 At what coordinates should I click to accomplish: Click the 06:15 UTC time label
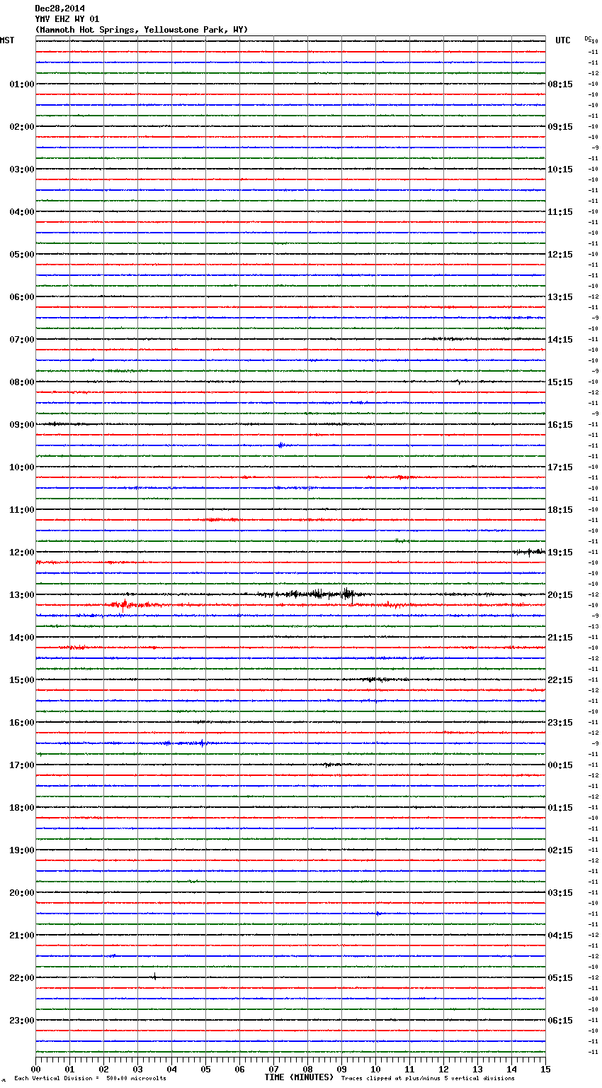560,1021
